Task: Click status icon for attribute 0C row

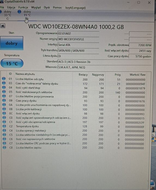Action: [4, 113]
